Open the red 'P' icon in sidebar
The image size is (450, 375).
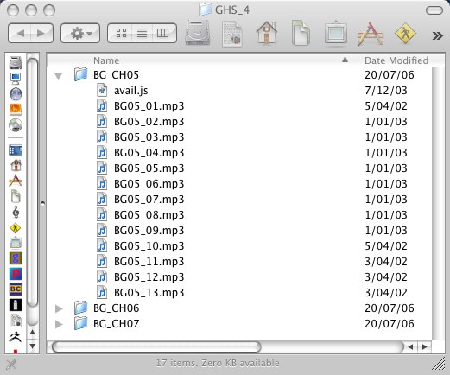[x=16, y=274]
